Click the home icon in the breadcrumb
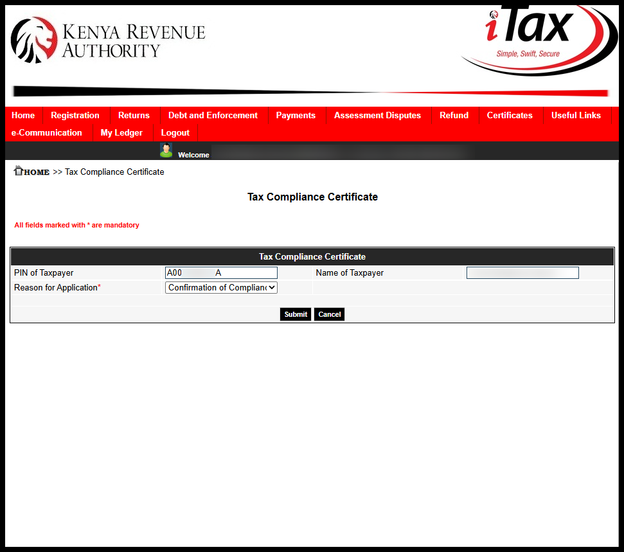The height and width of the screenshot is (552, 624). pyautogui.click(x=19, y=170)
